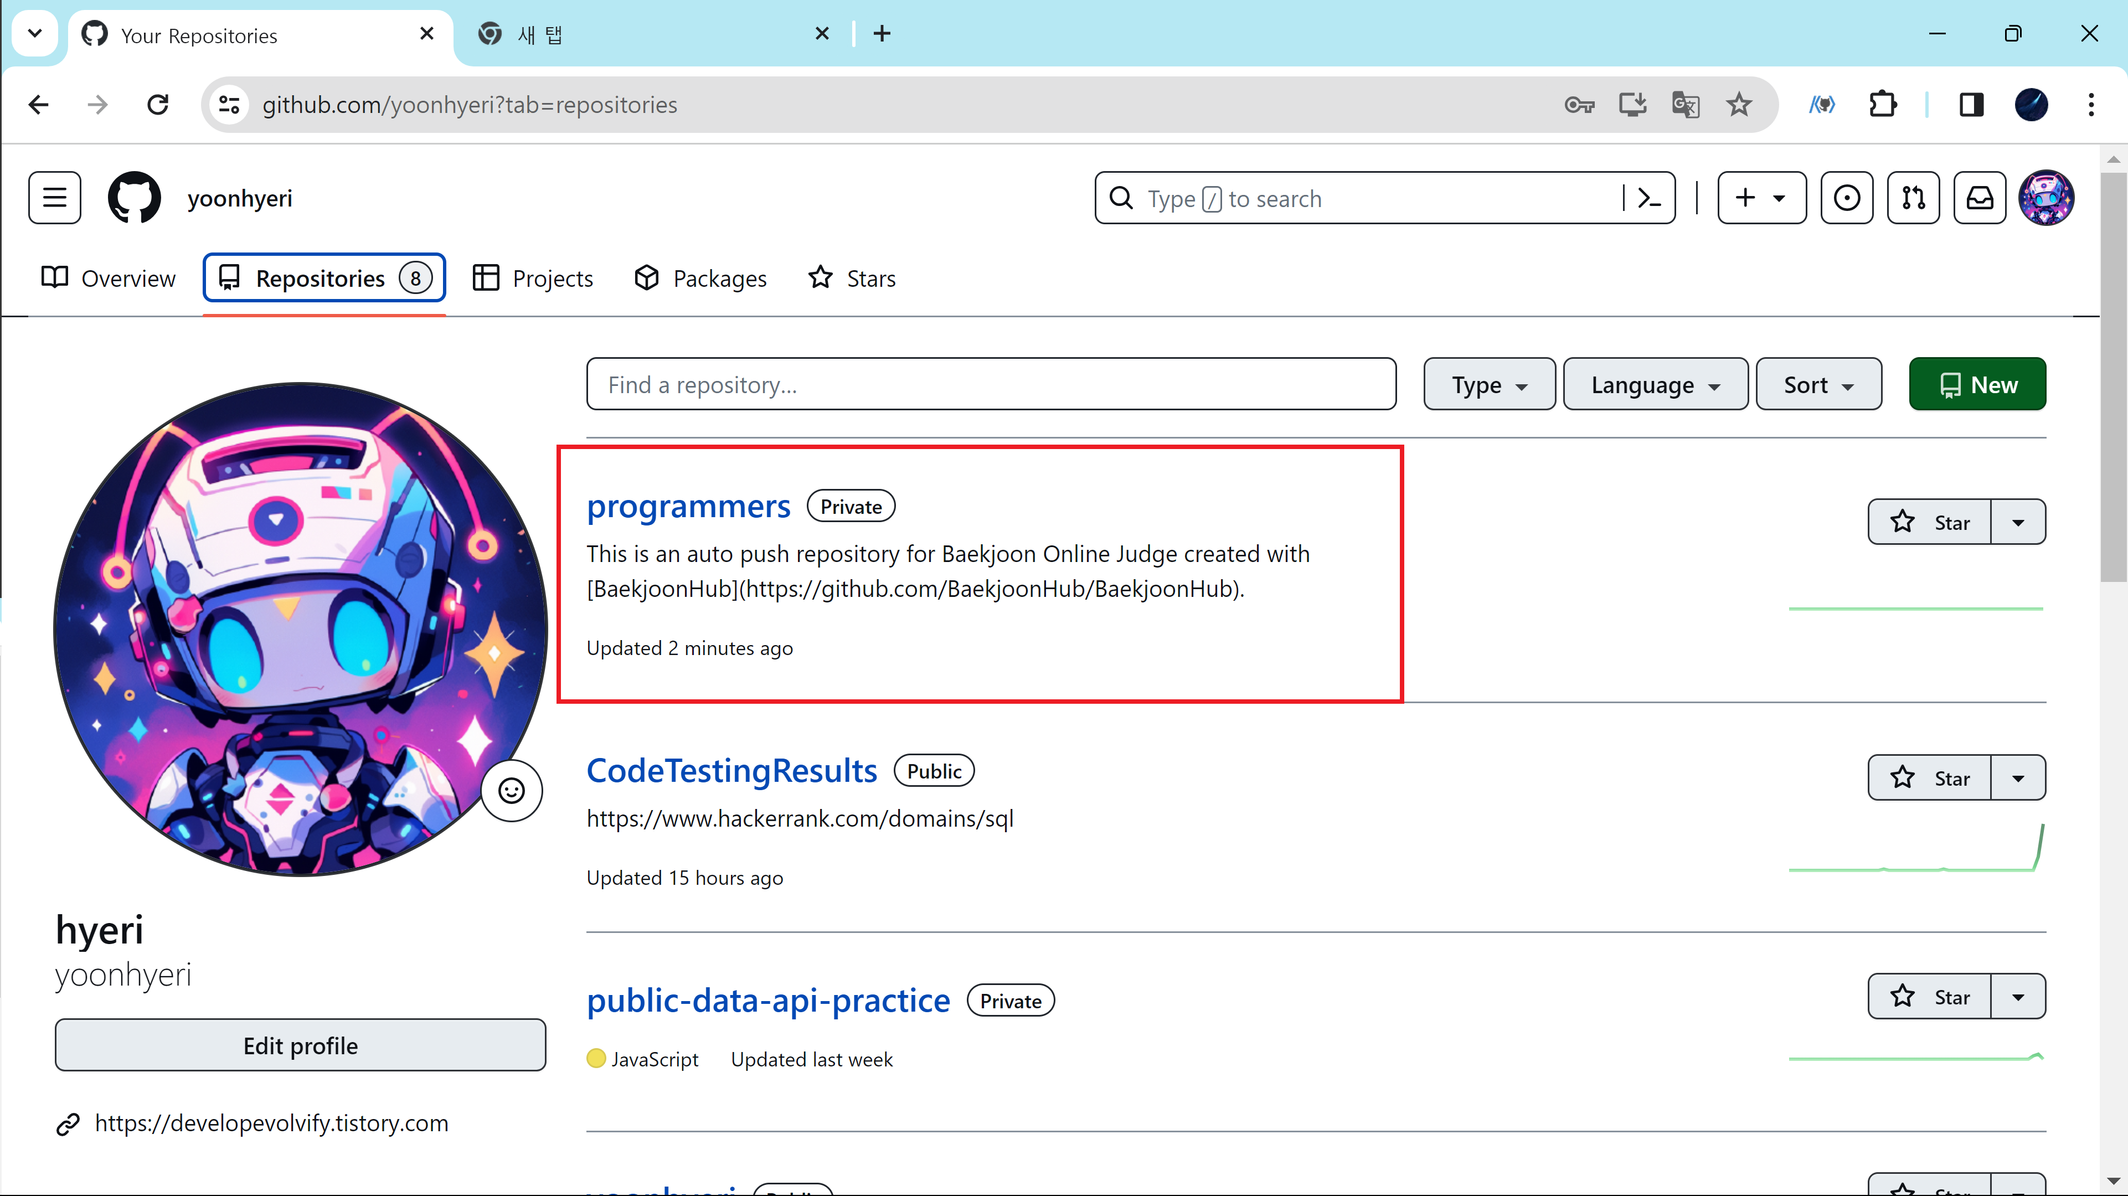Open the CodeTestingResults repository link
This screenshot has height=1196, width=2128.
731,771
